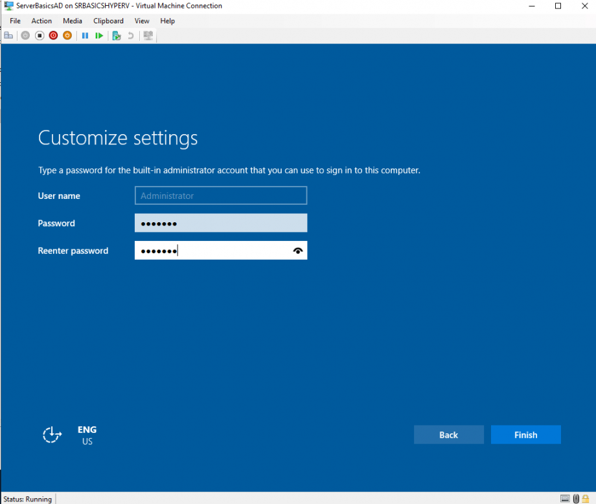Open the Media menu
596x504 pixels.
click(x=72, y=21)
